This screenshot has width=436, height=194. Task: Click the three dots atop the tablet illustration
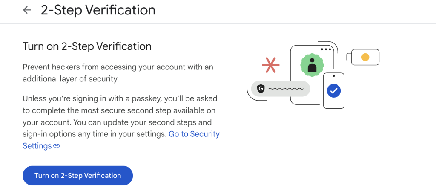click(326, 49)
